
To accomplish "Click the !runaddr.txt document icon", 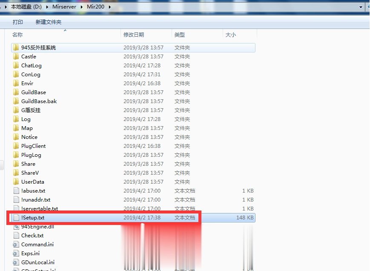I will tap(16, 200).
